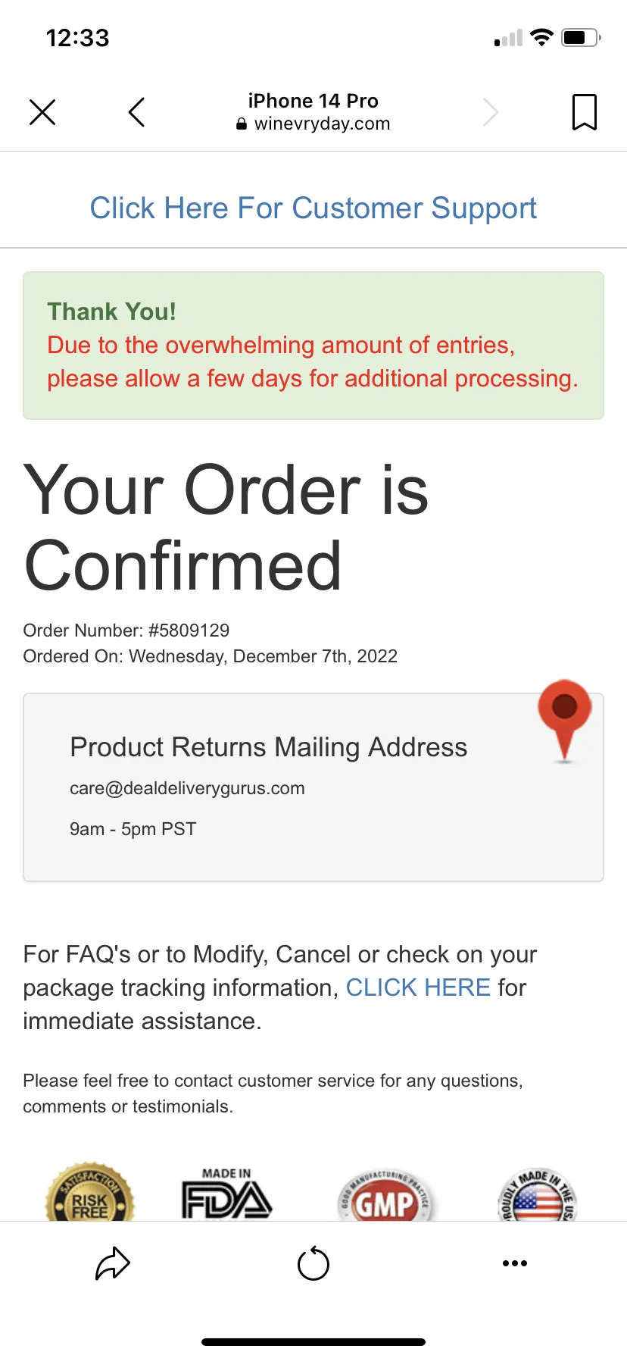Tap the forward chevron arrow
Viewport: 627px width, 1358px height.
click(x=491, y=112)
